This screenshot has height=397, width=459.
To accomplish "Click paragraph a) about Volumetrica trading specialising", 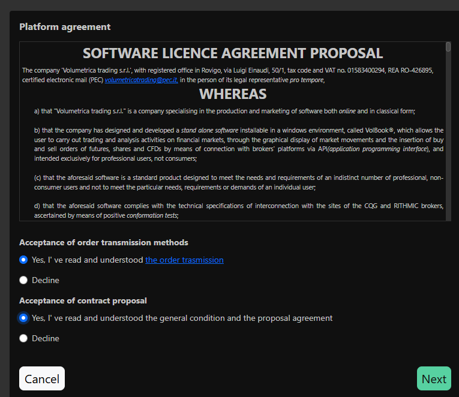I will coord(225,111).
